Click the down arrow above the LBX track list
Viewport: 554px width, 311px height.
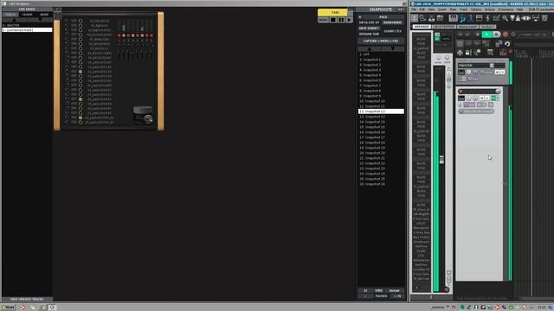point(40,20)
